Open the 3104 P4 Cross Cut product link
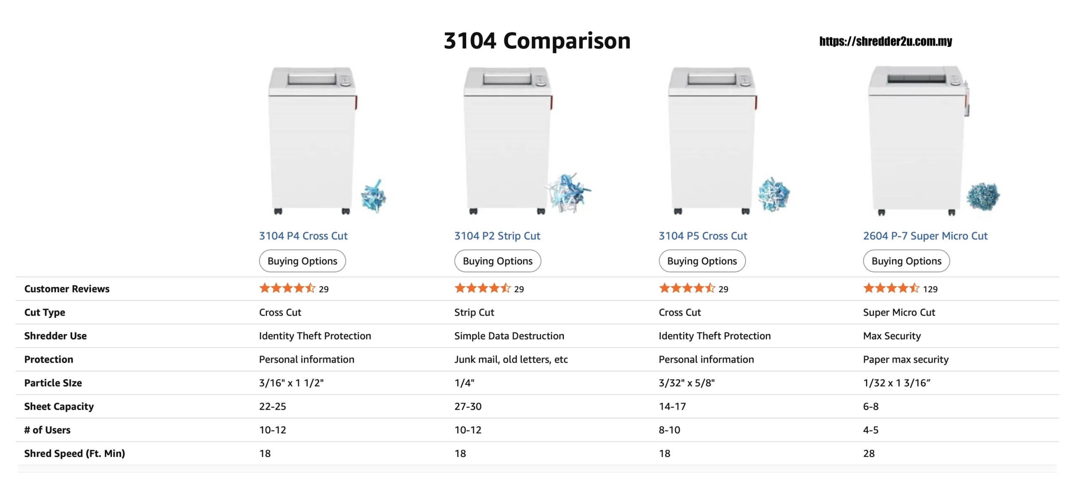The height and width of the screenshot is (499, 1077). tap(303, 236)
